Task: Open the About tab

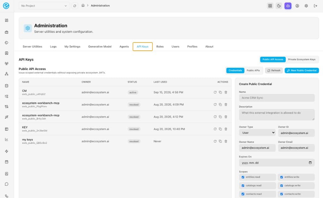Action: pyautogui.click(x=209, y=47)
